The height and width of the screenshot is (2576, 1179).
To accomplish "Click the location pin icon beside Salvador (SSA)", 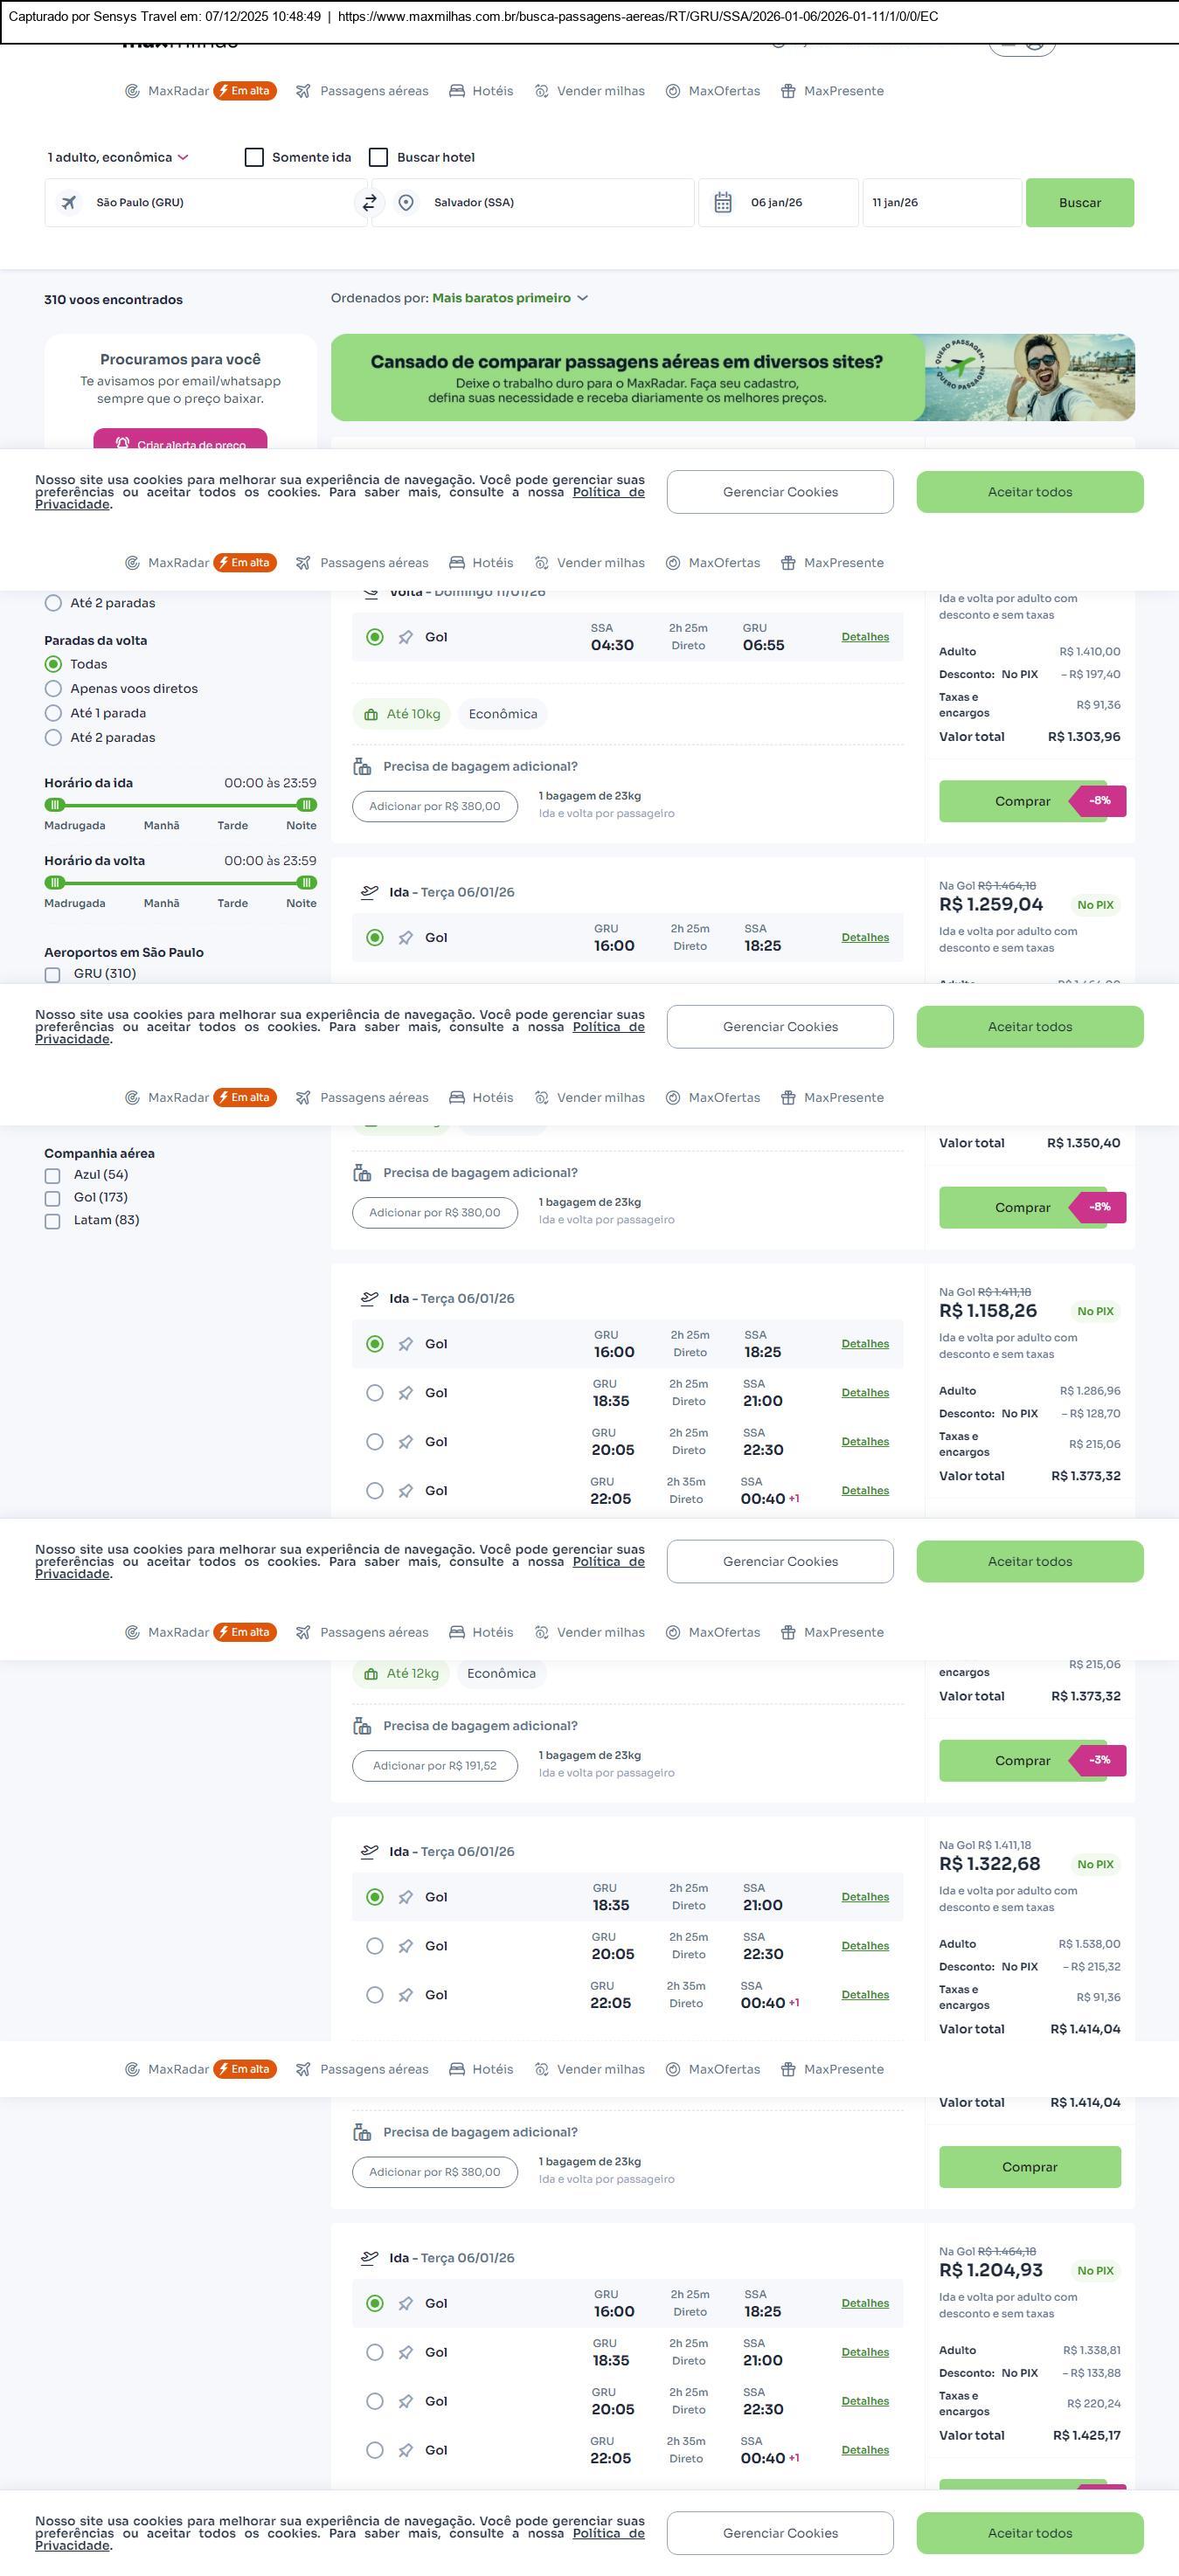I will coord(406,203).
